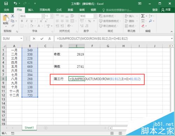Click Increase Font Size icon
This screenshot has width=175, height=136.
[41, 21]
